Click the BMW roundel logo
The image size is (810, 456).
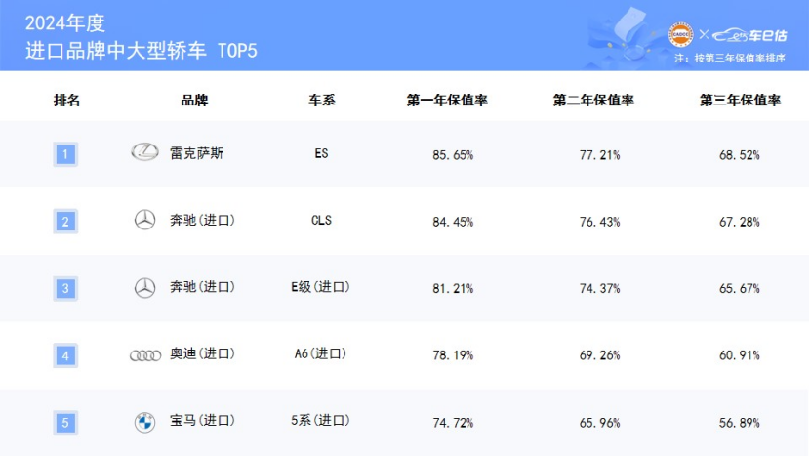click(144, 422)
